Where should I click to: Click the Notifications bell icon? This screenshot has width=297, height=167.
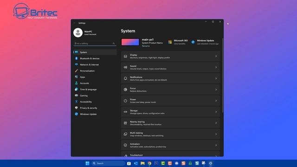click(125, 78)
